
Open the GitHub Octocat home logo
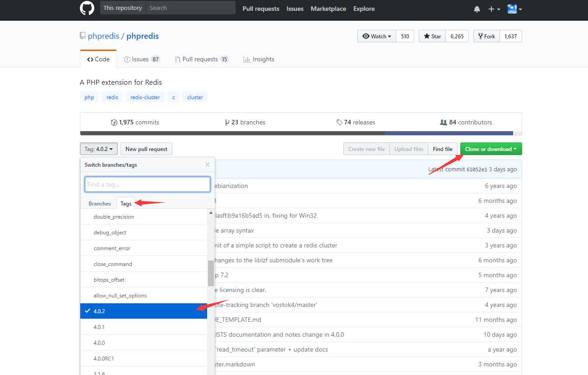pos(87,8)
